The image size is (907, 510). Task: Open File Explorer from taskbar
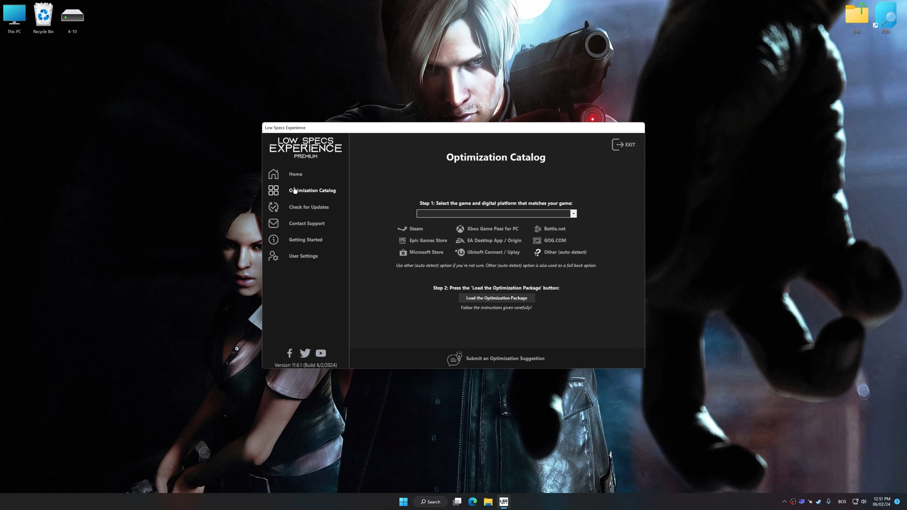(488, 501)
